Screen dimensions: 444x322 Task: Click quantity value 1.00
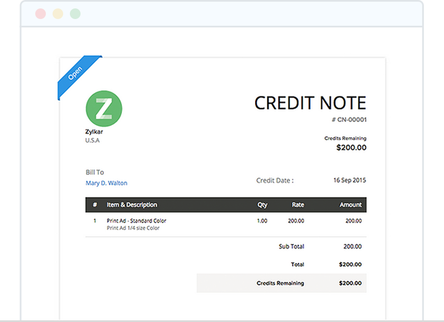(x=262, y=221)
